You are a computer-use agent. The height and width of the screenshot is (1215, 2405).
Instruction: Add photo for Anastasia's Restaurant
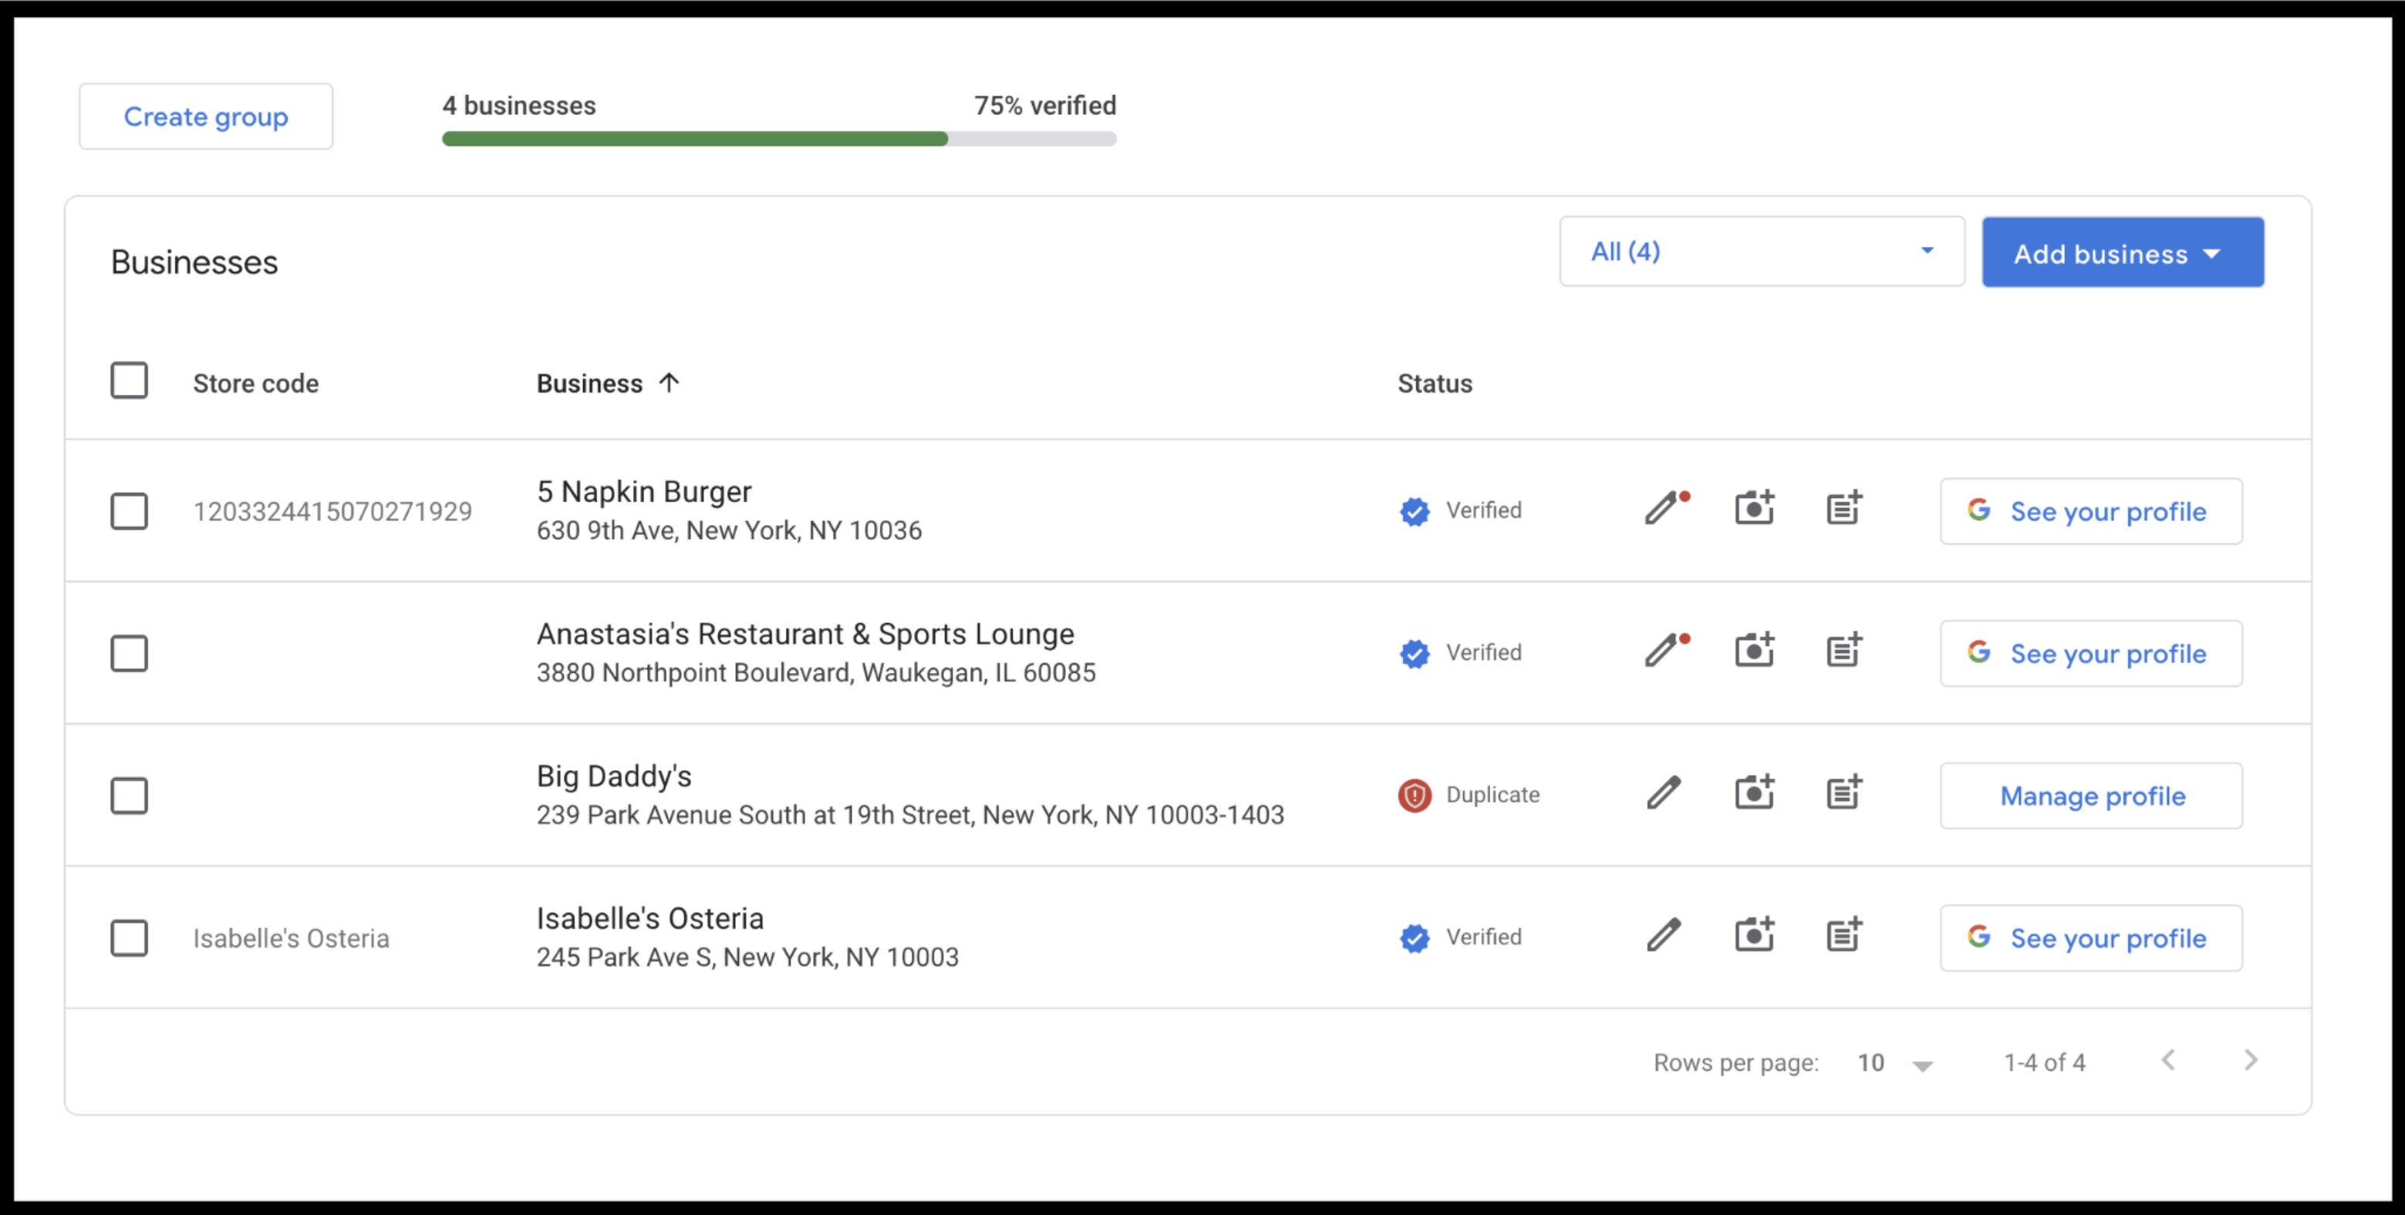[1754, 651]
